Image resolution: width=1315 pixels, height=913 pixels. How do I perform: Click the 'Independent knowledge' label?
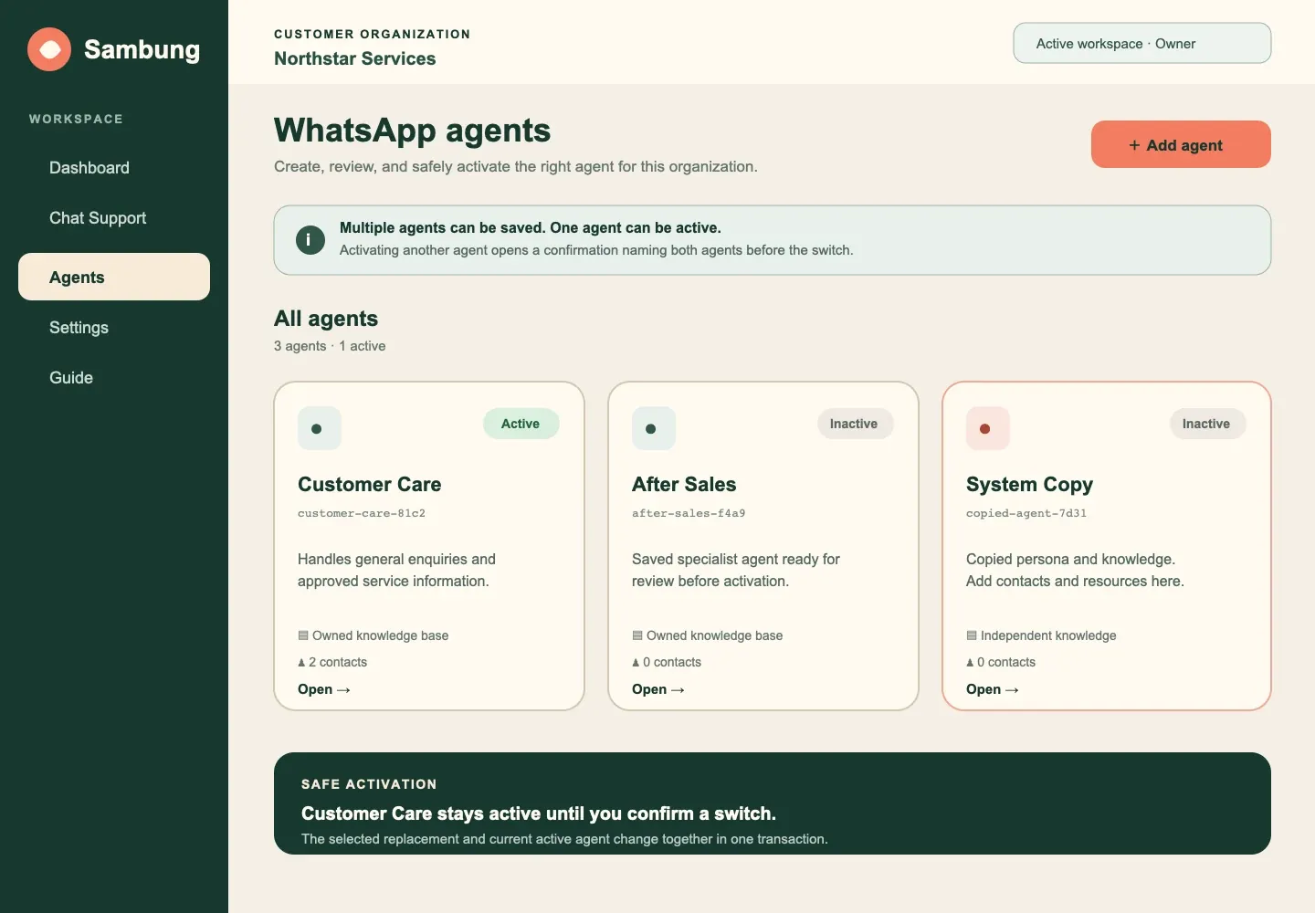(x=1048, y=635)
